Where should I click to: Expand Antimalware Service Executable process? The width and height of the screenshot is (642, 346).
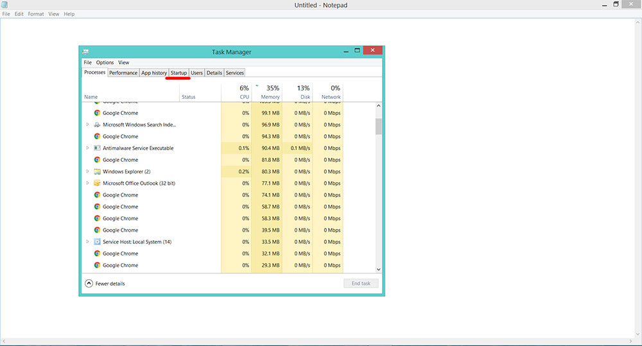pyautogui.click(x=87, y=148)
